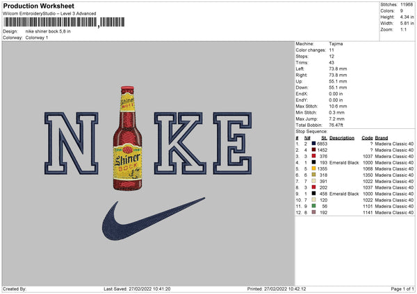Select the design name nike shiner bock 5,8 in
This screenshot has width=417, height=294.
tap(48, 31)
